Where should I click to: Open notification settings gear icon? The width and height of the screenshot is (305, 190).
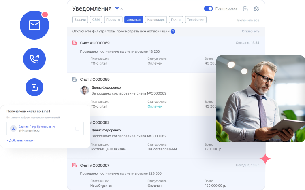[x=256, y=9]
